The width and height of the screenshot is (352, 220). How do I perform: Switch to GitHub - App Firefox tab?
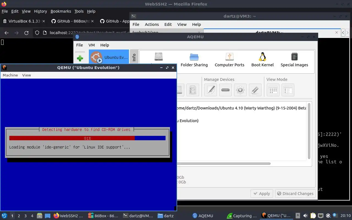pyautogui.click(x=114, y=21)
